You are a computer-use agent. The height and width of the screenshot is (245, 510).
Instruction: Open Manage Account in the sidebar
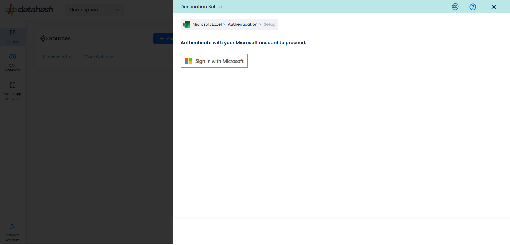[12, 233]
